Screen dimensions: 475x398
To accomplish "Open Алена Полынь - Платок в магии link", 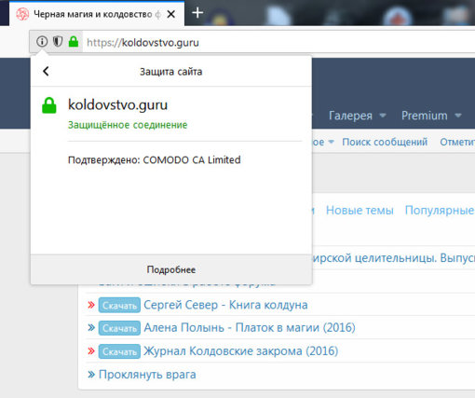I will tap(250, 327).
